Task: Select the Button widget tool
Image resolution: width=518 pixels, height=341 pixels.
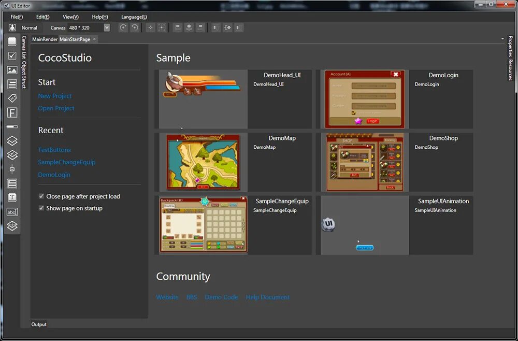Action: pos(12,41)
